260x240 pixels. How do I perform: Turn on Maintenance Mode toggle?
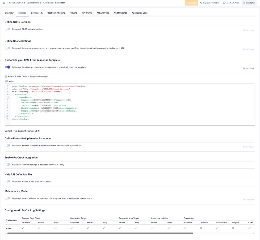[x=7, y=198]
